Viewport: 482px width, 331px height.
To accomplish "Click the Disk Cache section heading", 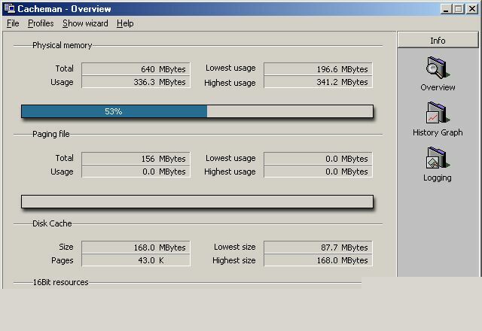I will click(52, 223).
